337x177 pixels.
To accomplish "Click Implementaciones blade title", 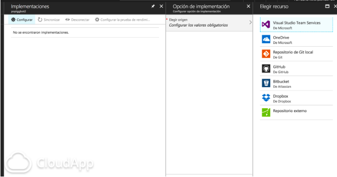I will click(x=30, y=6).
